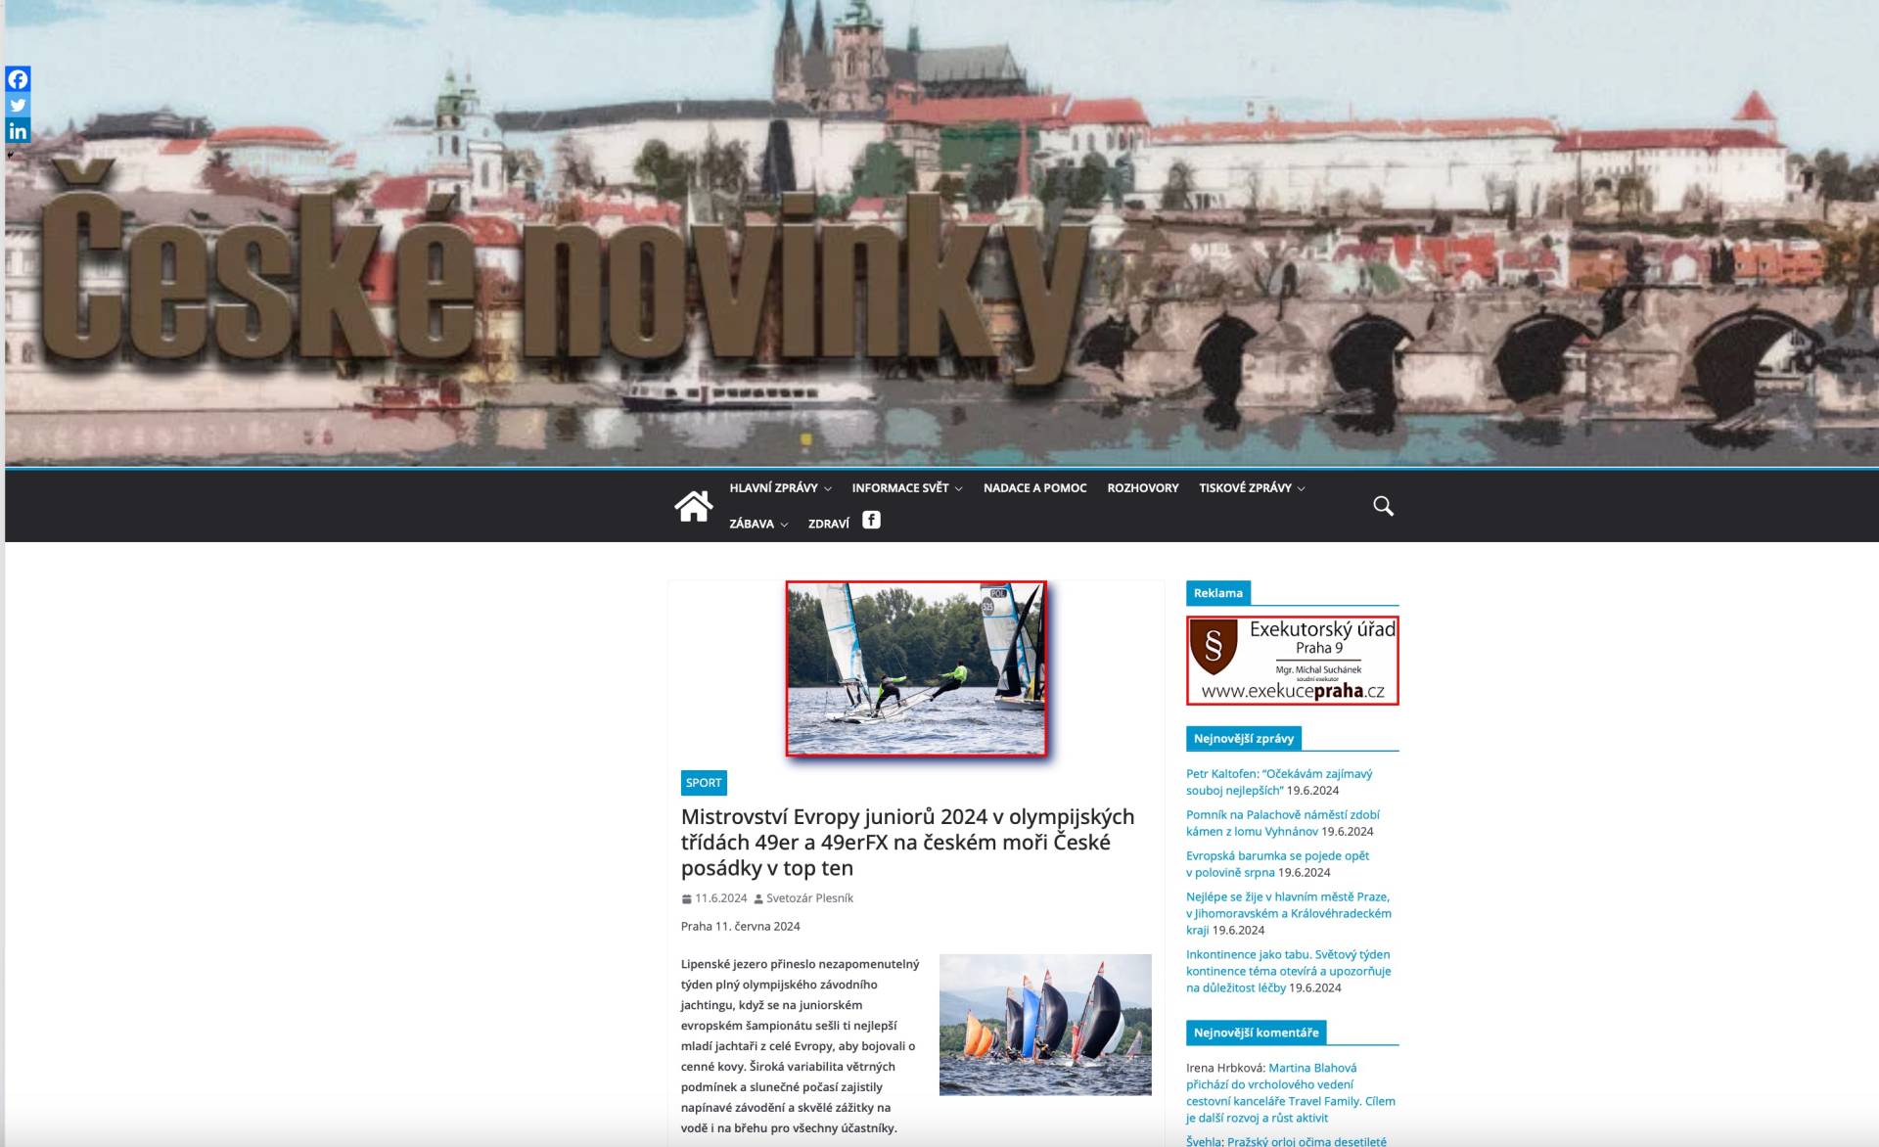The width and height of the screenshot is (1879, 1147).
Task: Go to homepage via house icon
Action: [x=693, y=506]
